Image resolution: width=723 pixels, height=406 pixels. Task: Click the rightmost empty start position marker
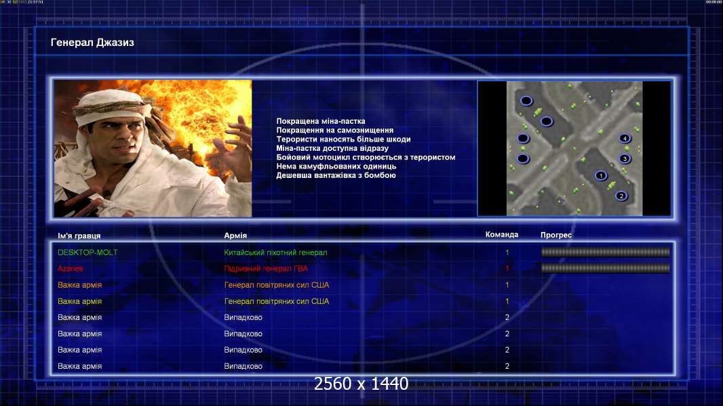coord(547,122)
